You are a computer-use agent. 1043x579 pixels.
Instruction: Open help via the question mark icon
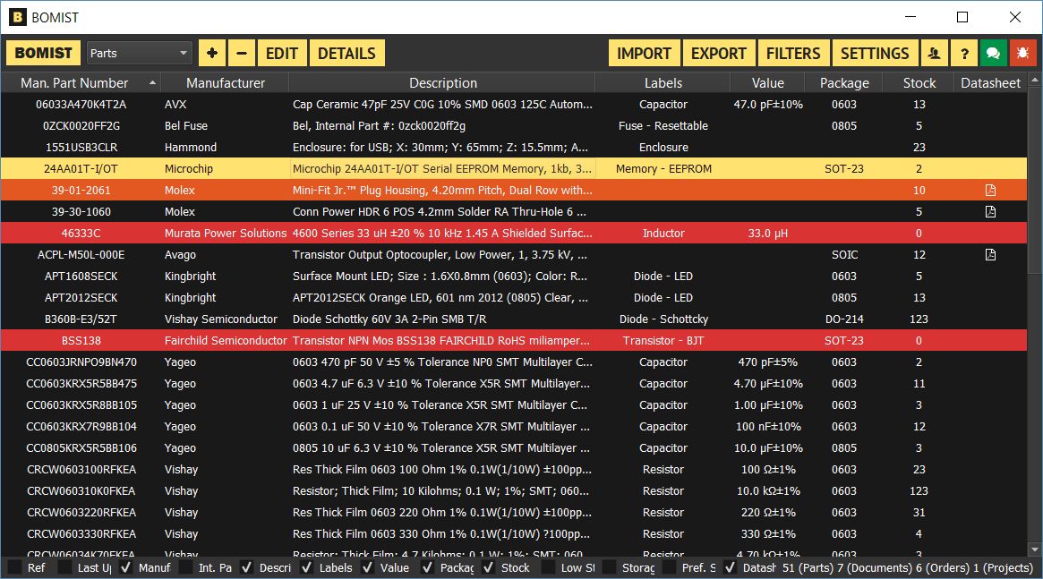pos(964,52)
